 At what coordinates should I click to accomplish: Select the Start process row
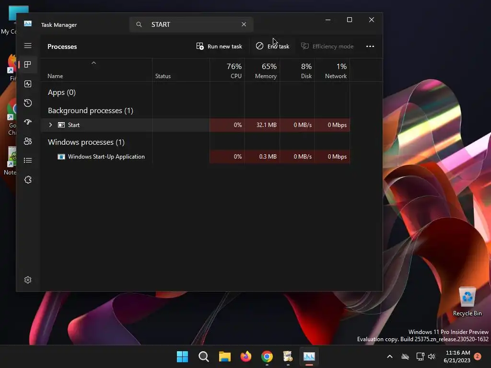point(196,125)
